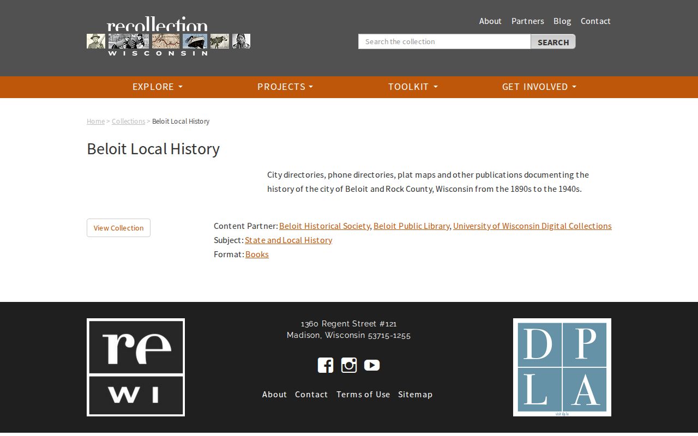Image resolution: width=698 pixels, height=436 pixels.
Task: Expand the Toolkit dropdown menu
Action: [413, 87]
